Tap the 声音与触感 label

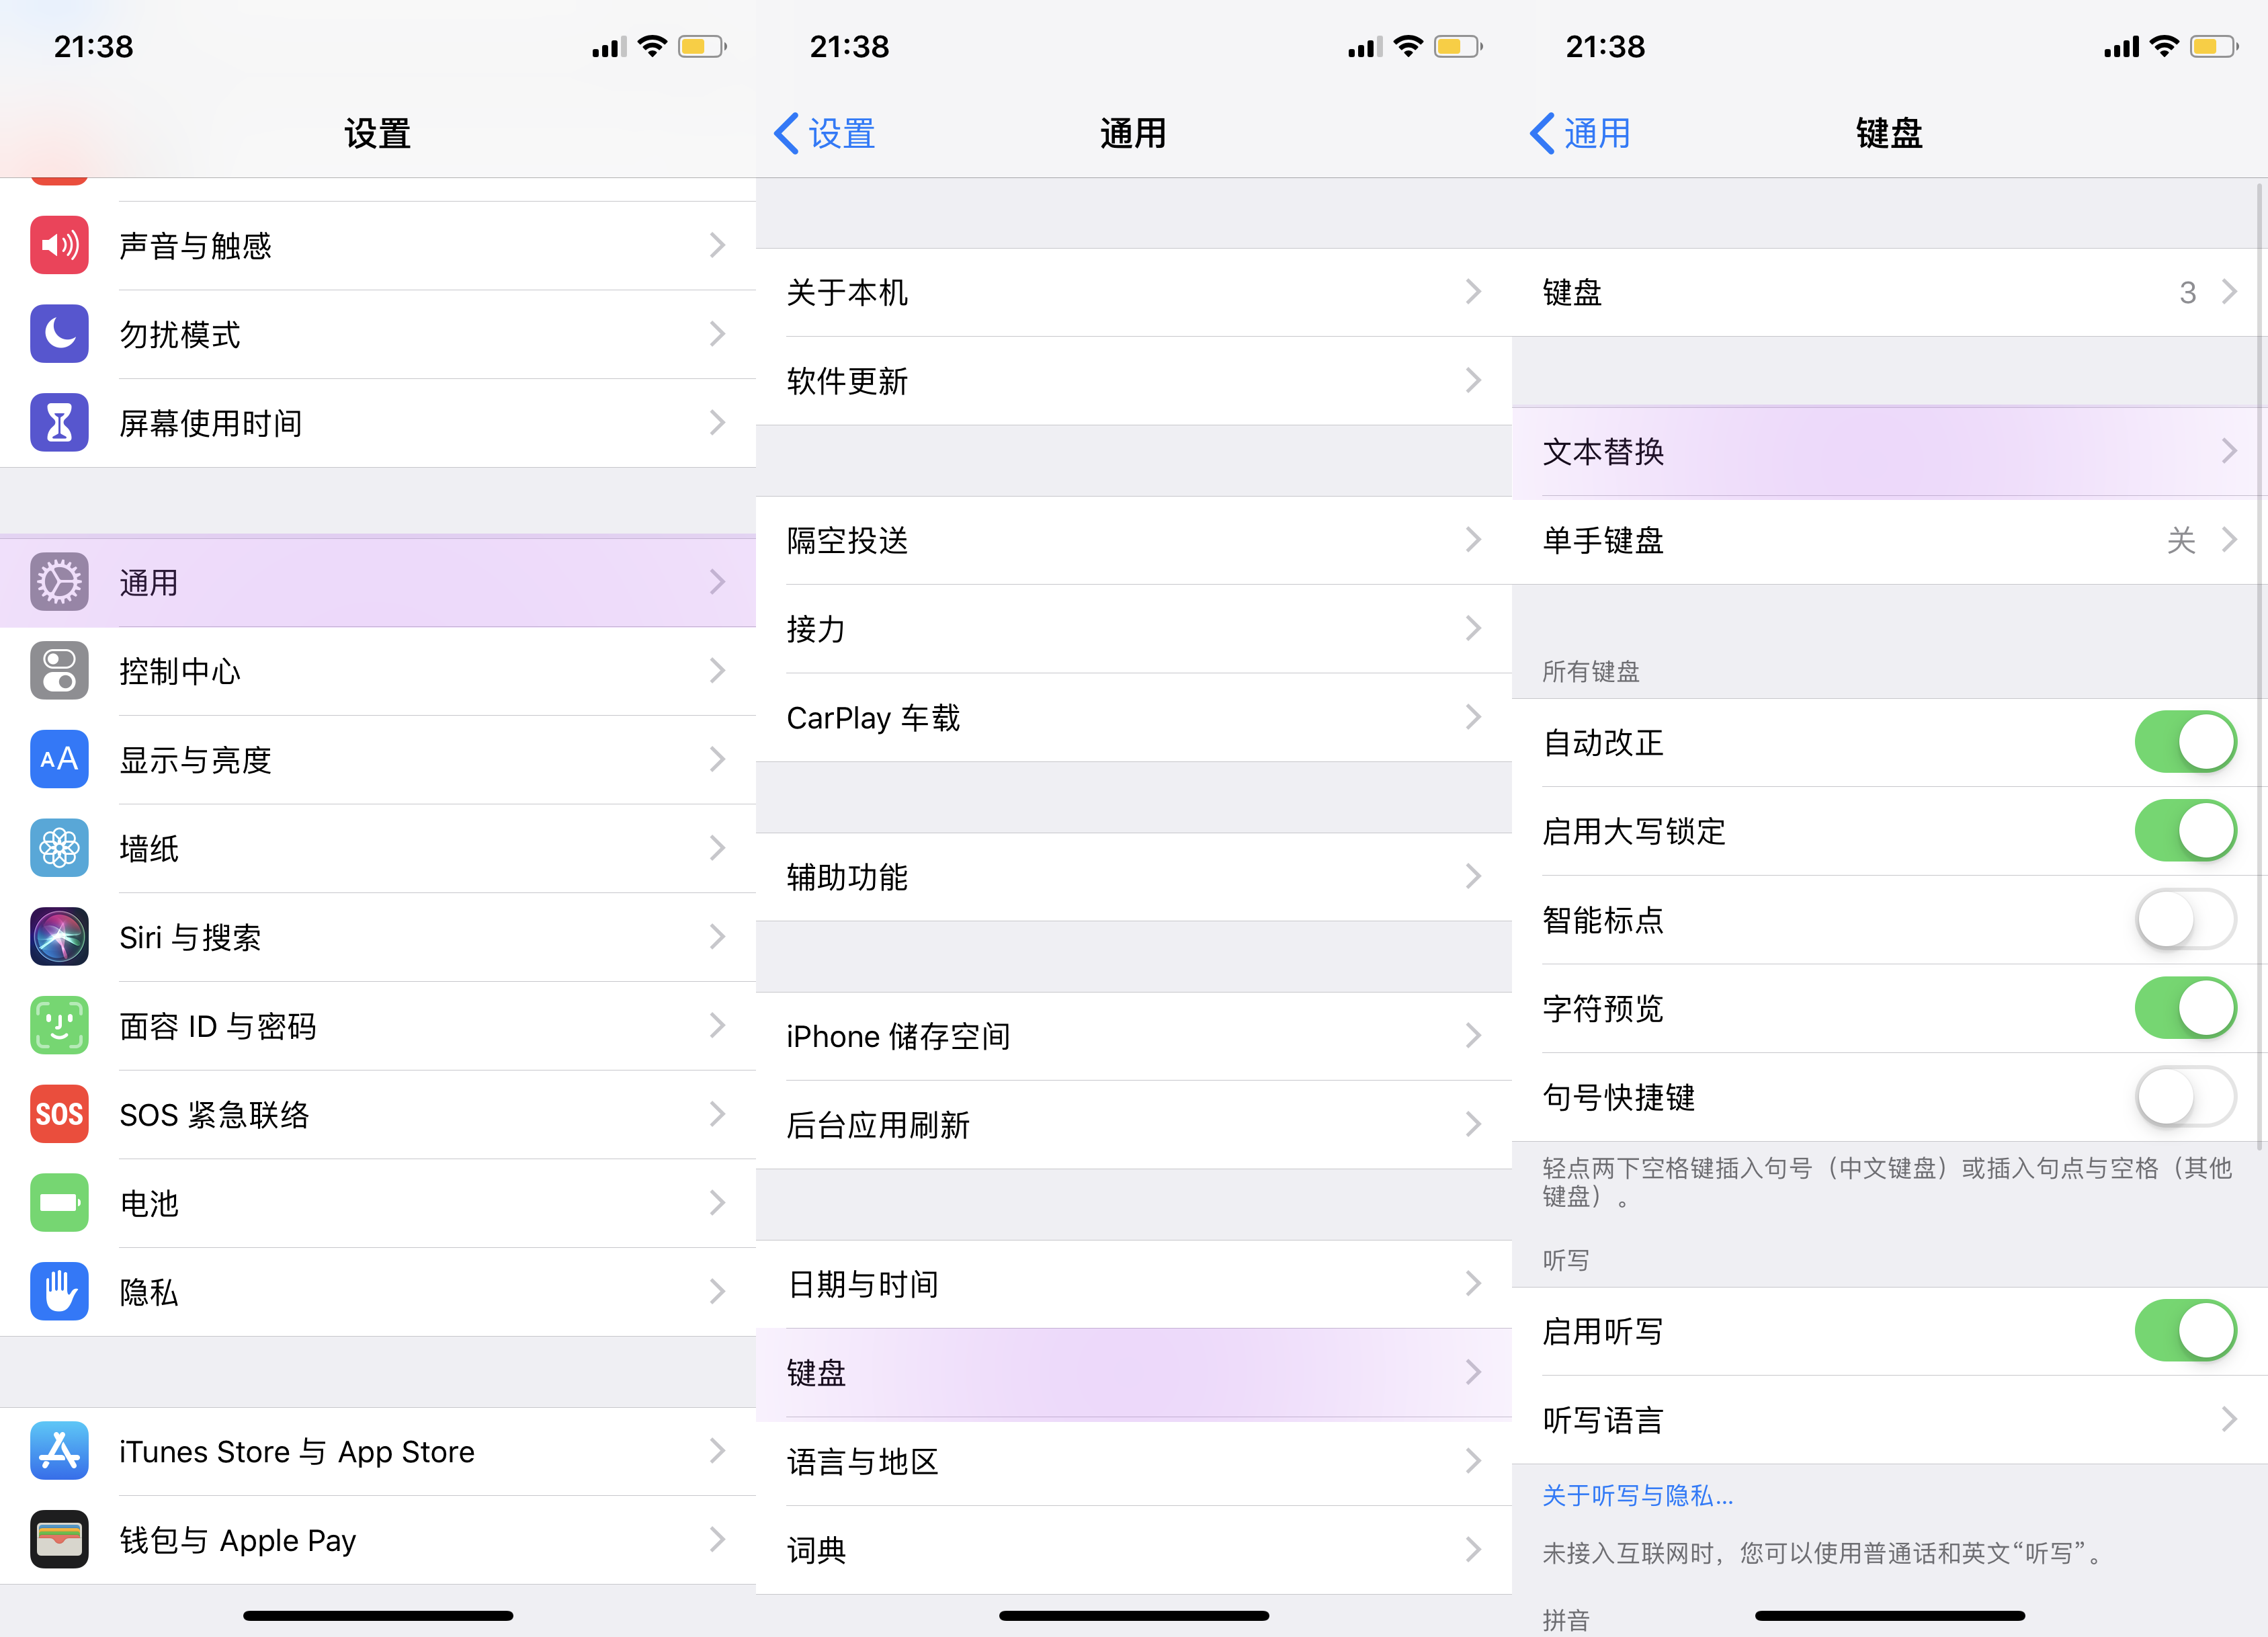pyautogui.click(x=196, y=246)
